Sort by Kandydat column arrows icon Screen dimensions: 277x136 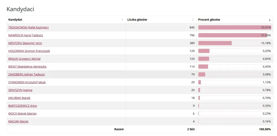pos(122,20)
